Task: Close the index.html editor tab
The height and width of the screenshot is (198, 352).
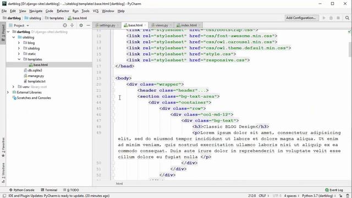Action: pyautogui.click(x=200, y=25)
